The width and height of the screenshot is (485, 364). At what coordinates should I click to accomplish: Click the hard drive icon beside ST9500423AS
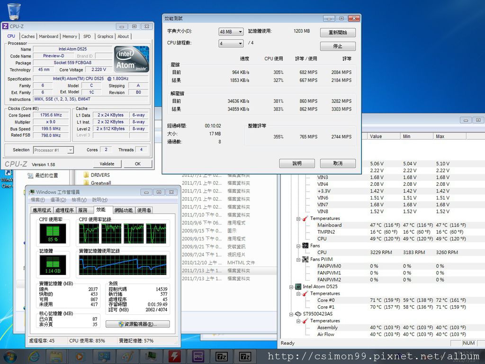298,314
